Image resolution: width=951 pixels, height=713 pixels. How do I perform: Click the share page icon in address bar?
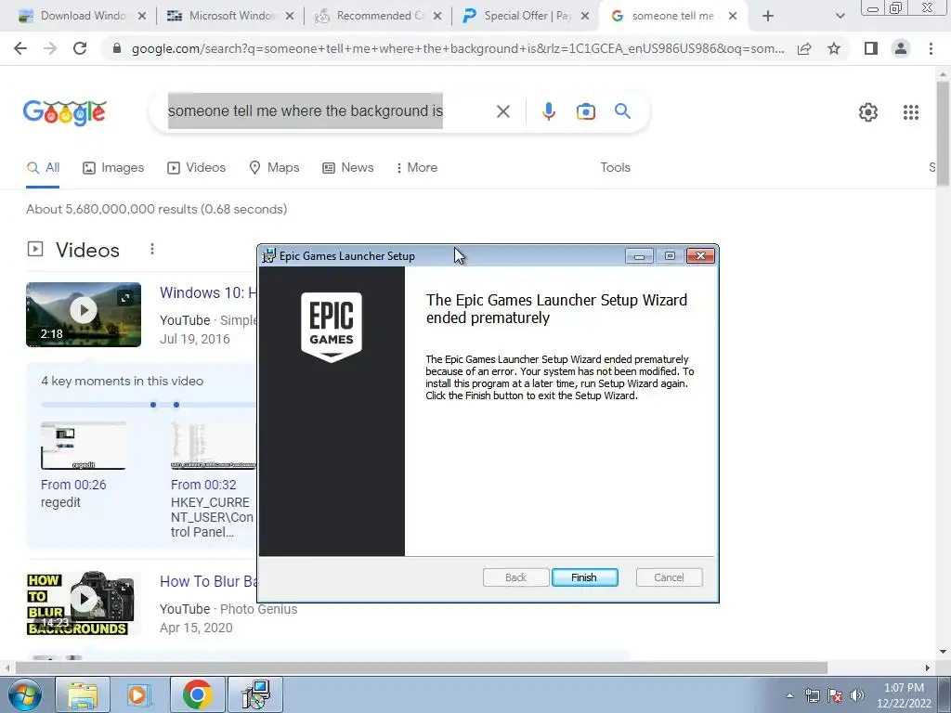804,48
